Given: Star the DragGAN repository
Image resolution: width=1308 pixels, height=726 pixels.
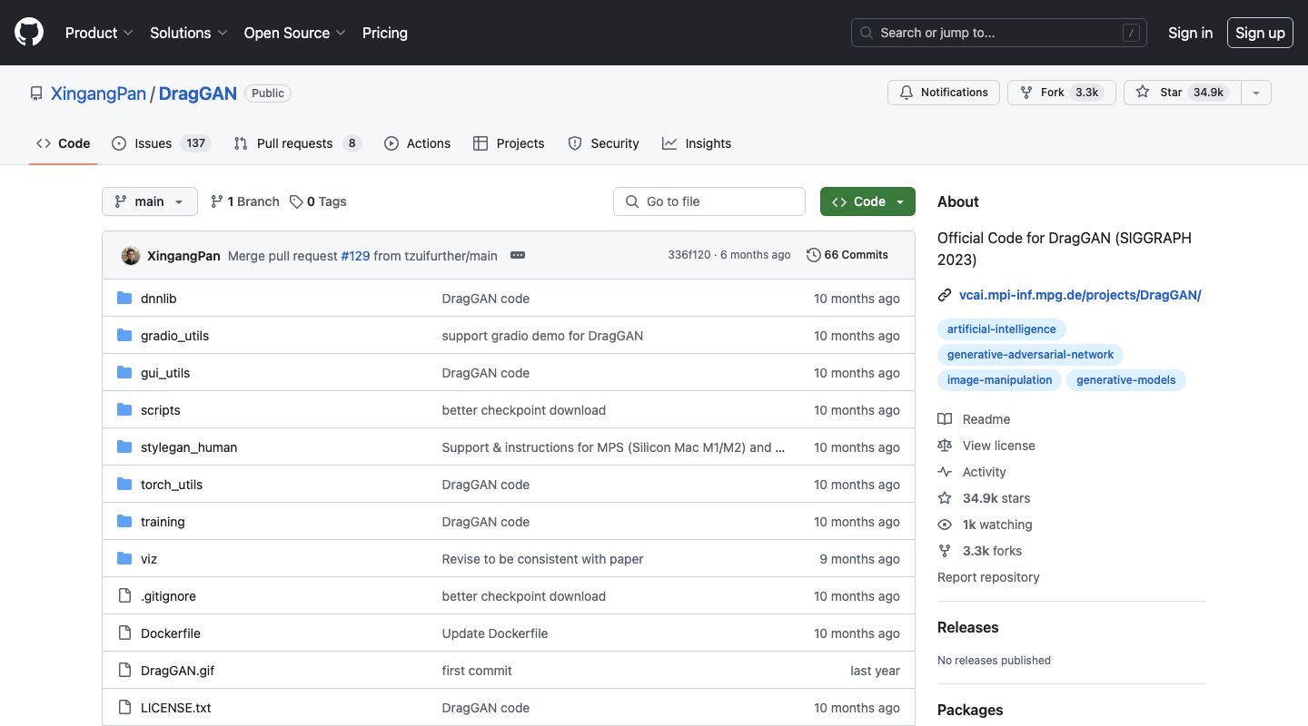Looking at the screenshot, I should click(x=1183, y=93).
